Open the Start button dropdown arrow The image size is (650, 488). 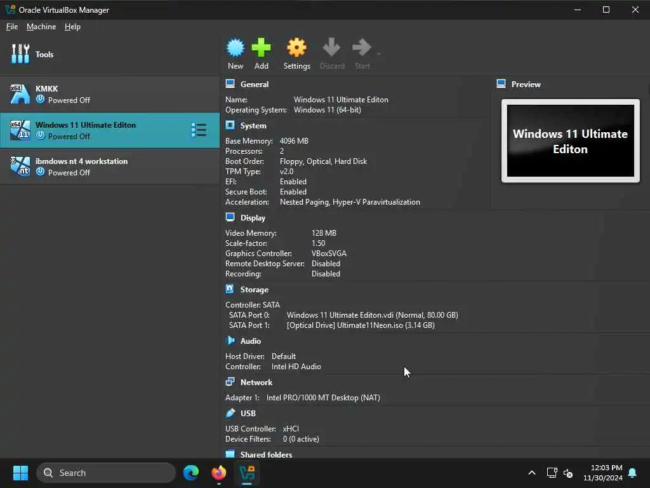(378, 54)
